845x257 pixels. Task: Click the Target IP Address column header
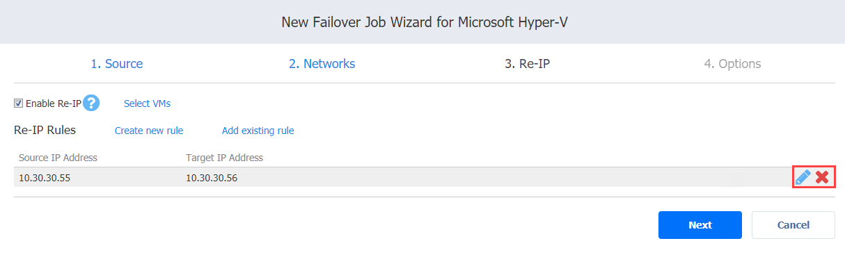pyautogui.click(x=224, y=158)
